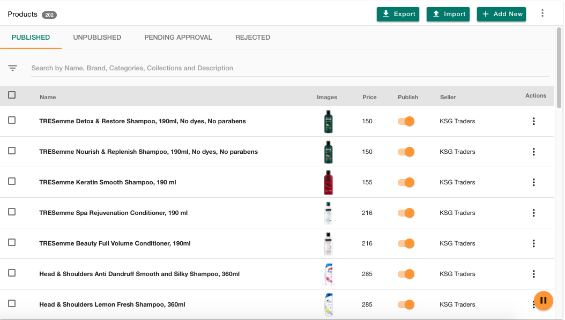Click KSG Traders seller for Lemon Fresh row
The image size is (565, 320).
point(457,304)
